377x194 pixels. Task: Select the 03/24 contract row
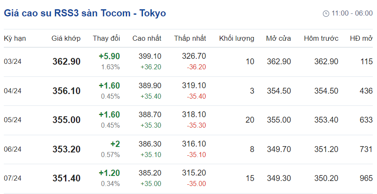coord(13,62)
